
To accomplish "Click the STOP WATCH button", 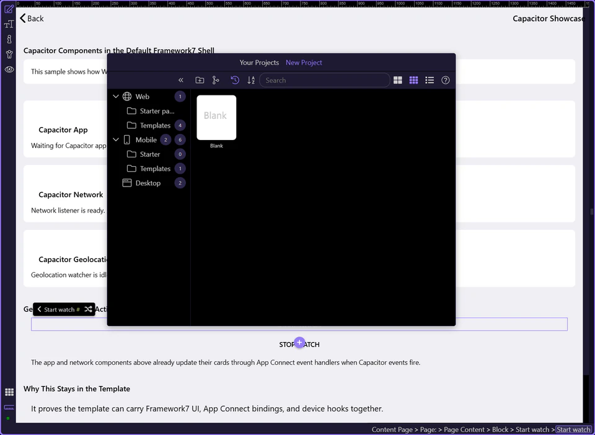I will (x=299, y=345).
